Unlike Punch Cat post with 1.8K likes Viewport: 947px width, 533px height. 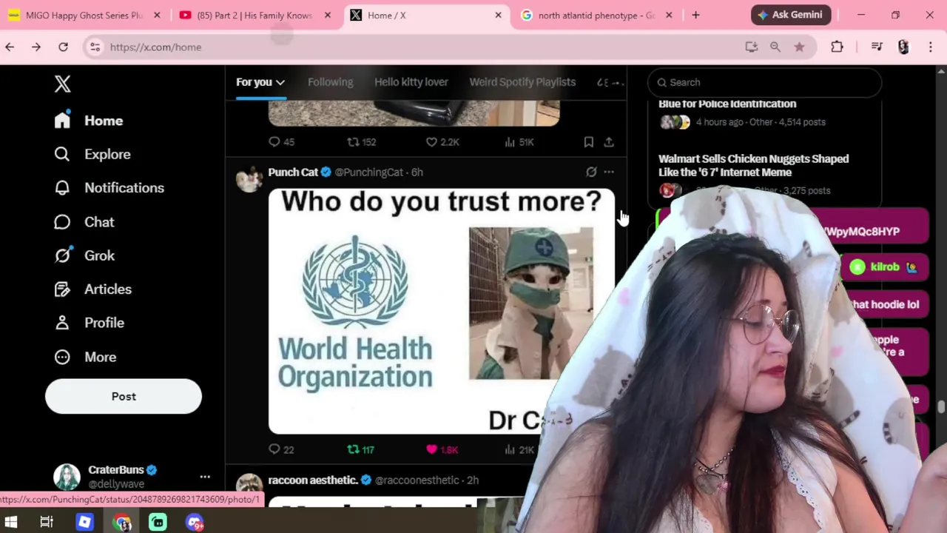click(442, 449)
